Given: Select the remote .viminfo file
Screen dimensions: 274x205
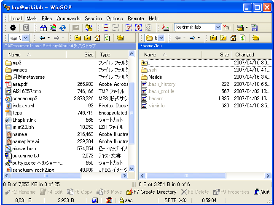Looking at the screenshot, I should 156,106.
